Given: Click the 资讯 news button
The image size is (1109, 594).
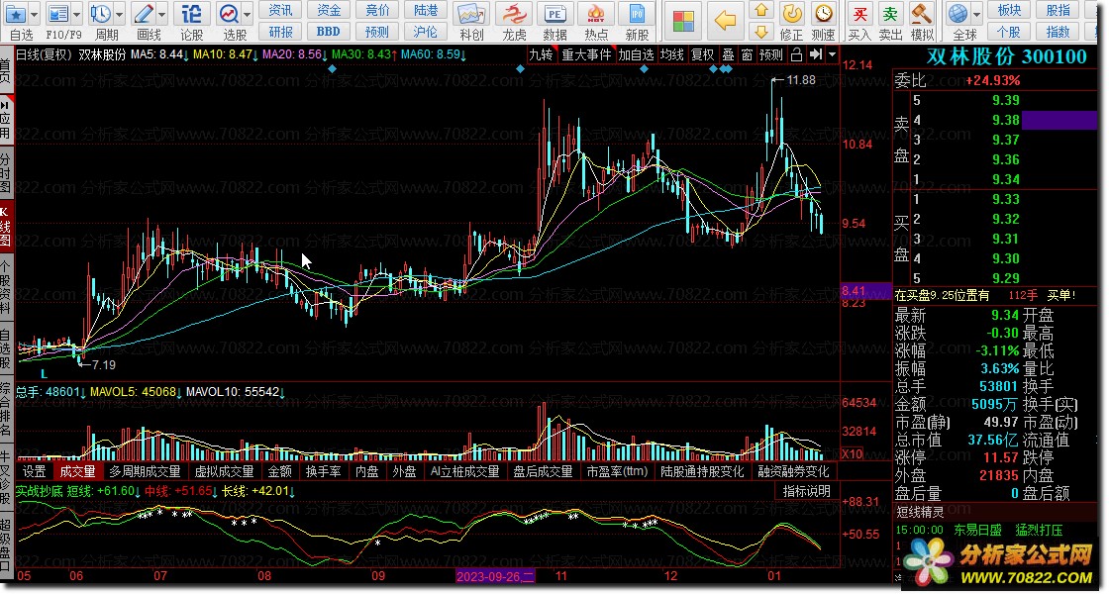Looking at the screenshot, I should (x=281, y=10).
